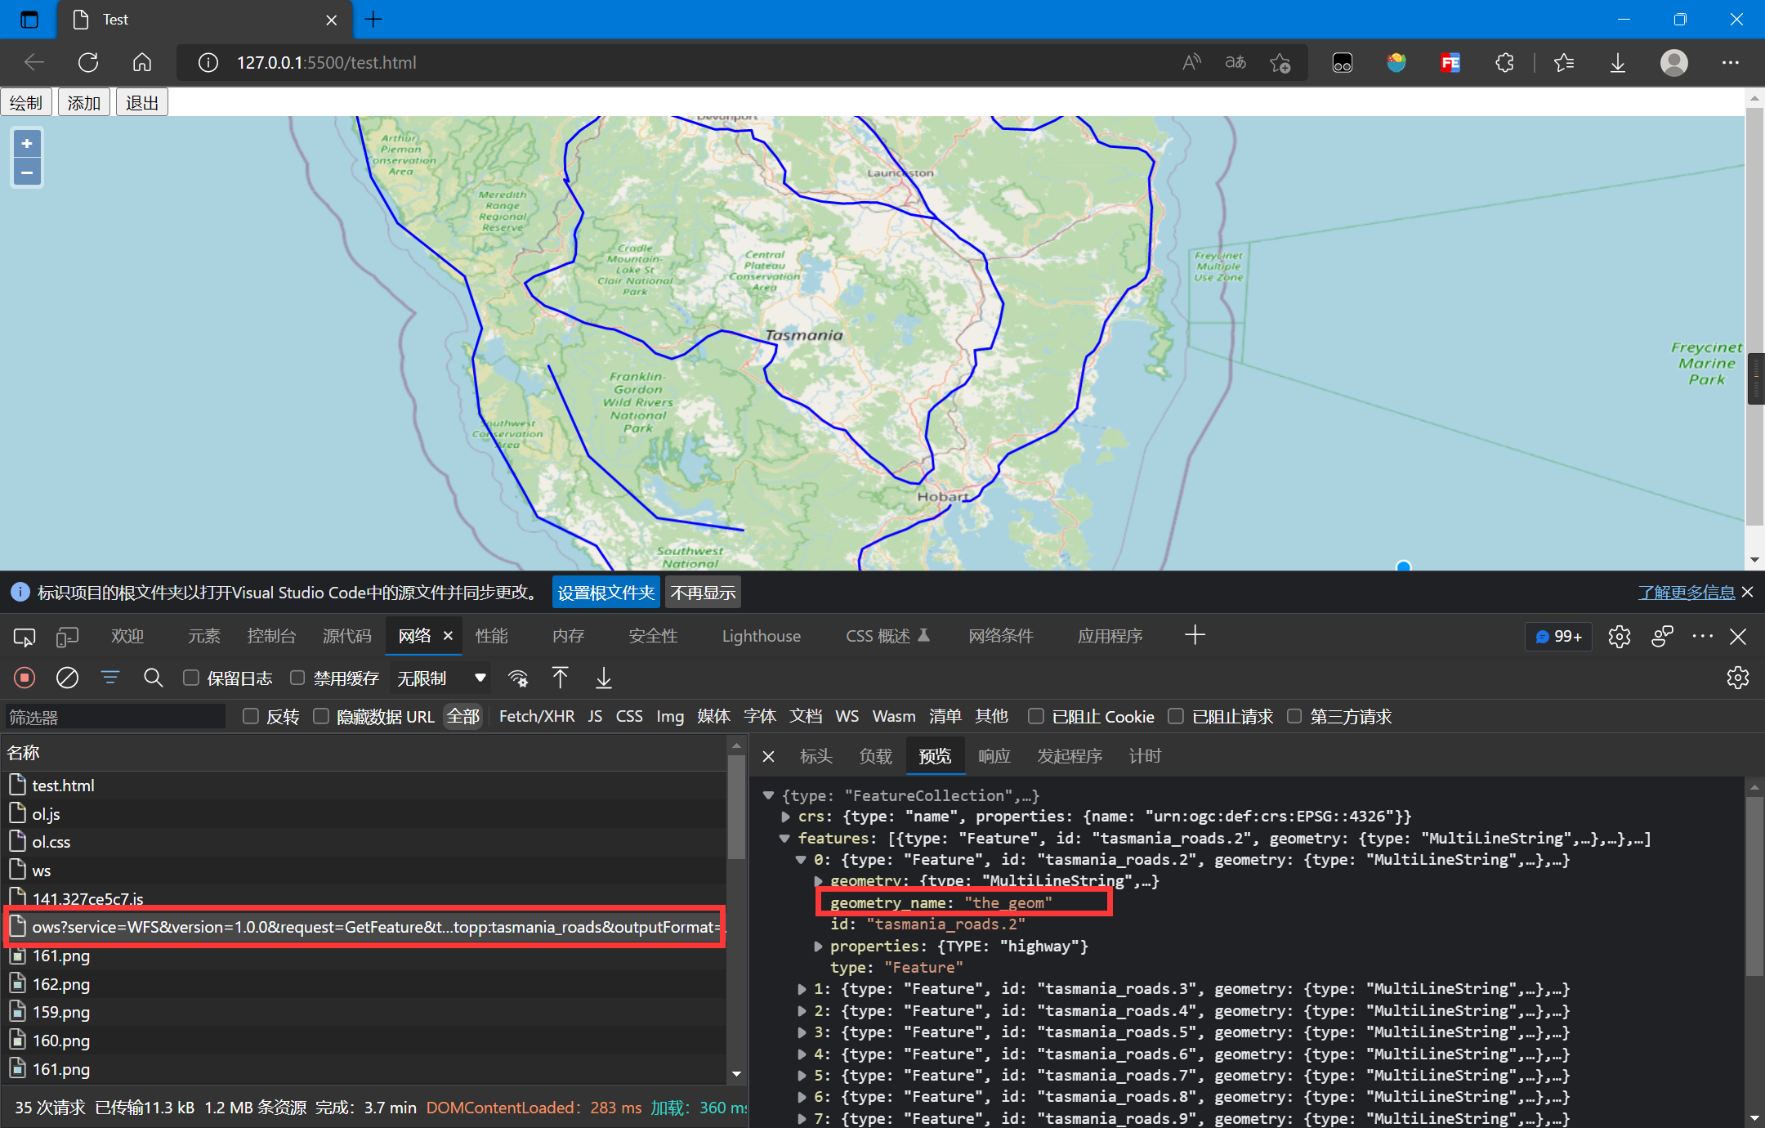Open the Lighthouse tab

click(761, 637)
